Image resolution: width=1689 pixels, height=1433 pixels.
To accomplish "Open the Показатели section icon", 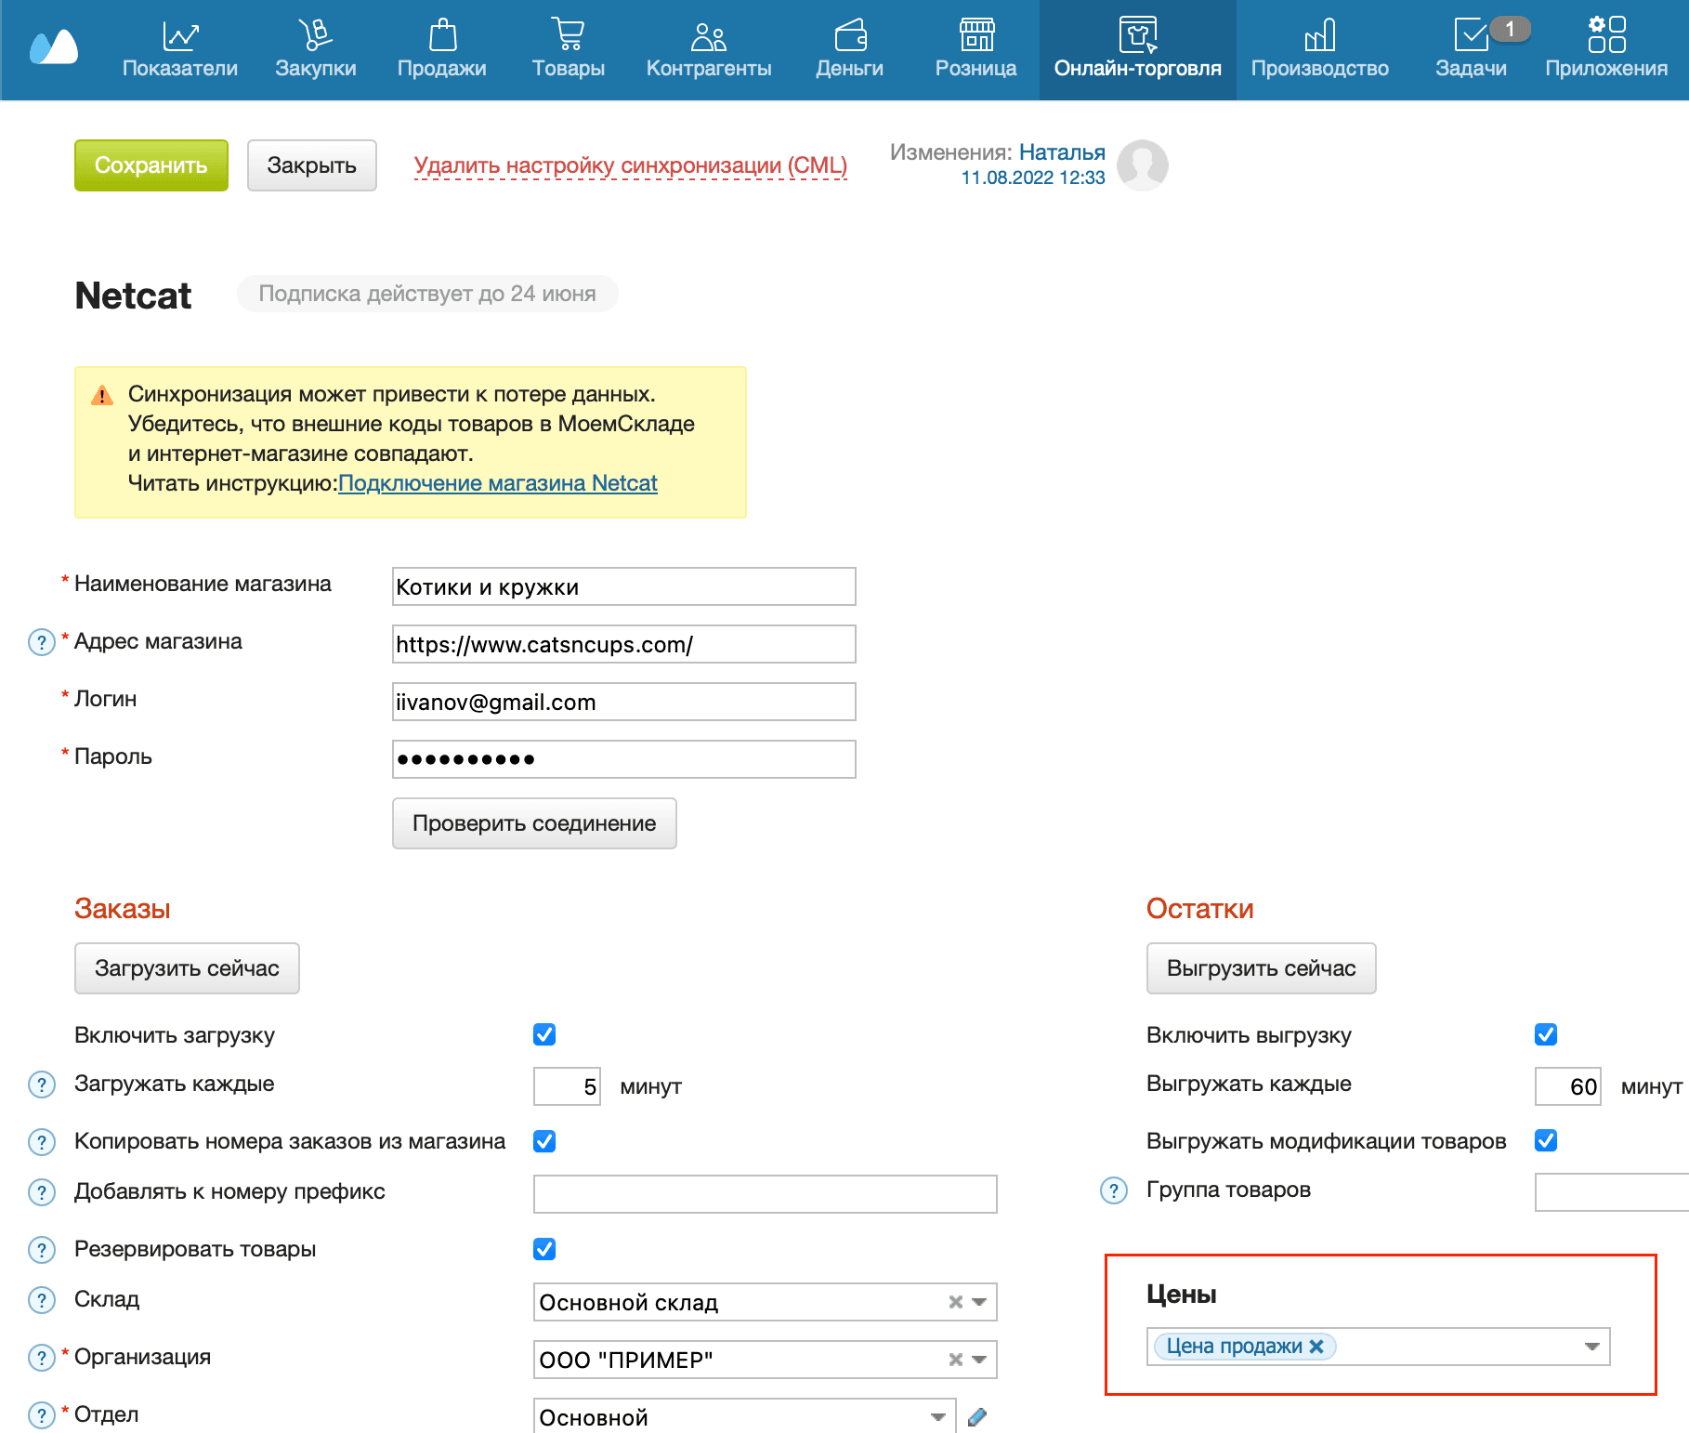I will pos(179,36).
